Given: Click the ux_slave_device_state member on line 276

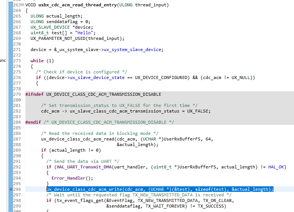Looking at the screenshot, I should click(97, 77).
